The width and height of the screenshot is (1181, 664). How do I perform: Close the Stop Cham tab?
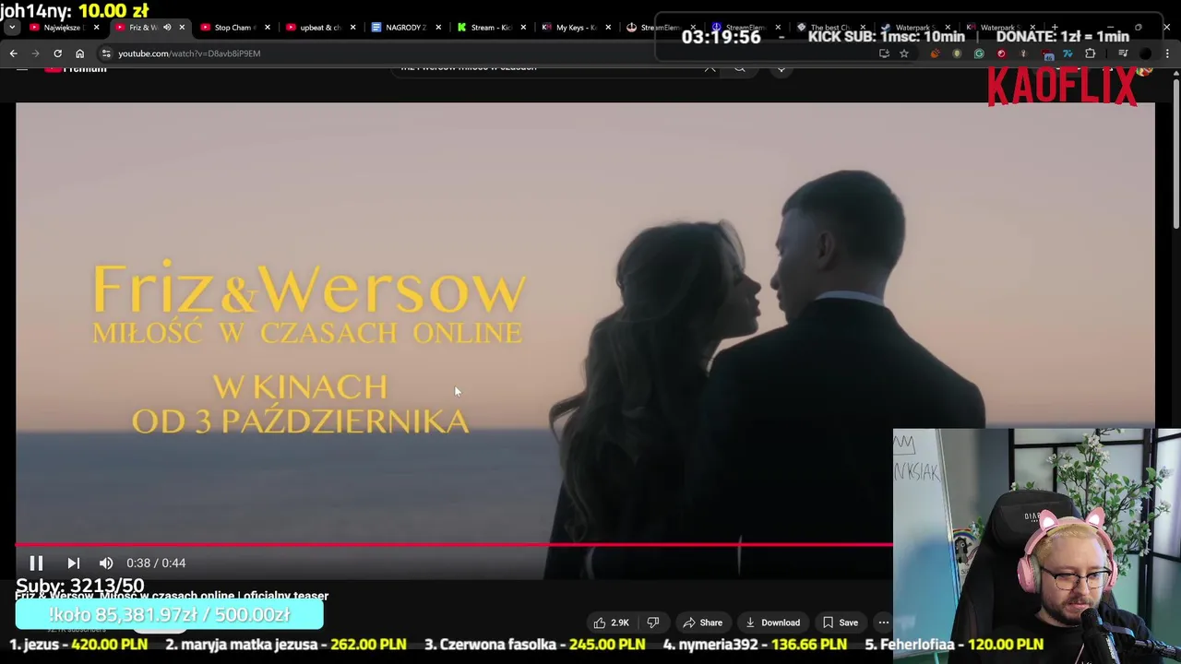coord(268,28)
